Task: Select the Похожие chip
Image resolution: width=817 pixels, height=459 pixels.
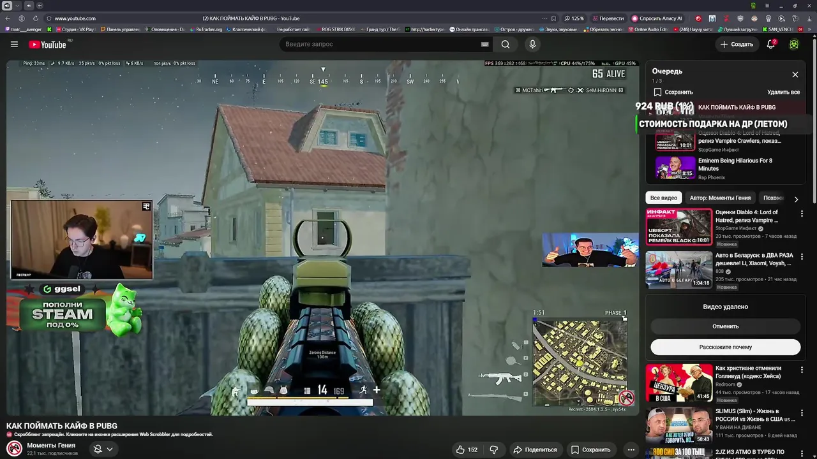Action: [x=772, y=198]
